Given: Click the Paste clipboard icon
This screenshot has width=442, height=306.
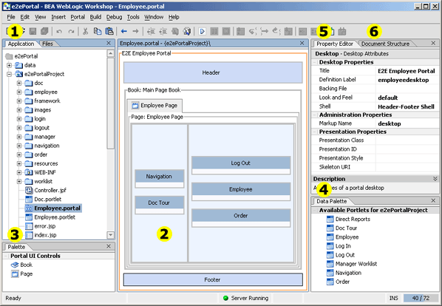Looking at the screenshot, I should click(109, 31).
